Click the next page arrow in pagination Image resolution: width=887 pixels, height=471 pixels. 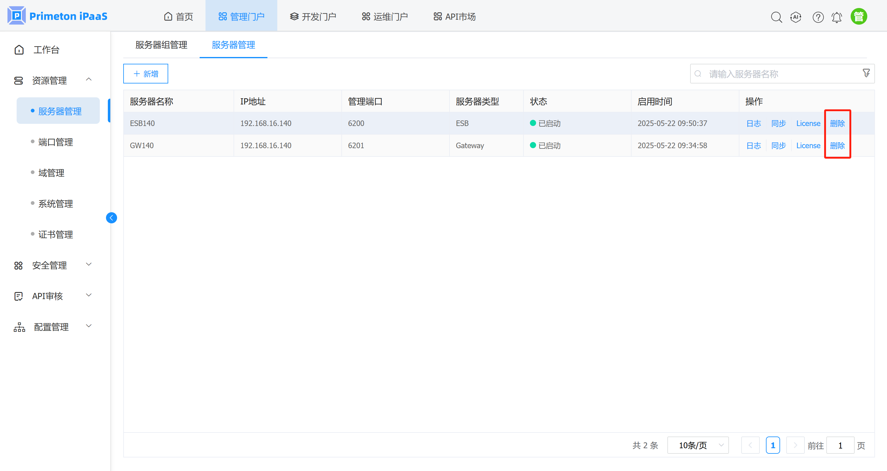(x=795, y=445)
